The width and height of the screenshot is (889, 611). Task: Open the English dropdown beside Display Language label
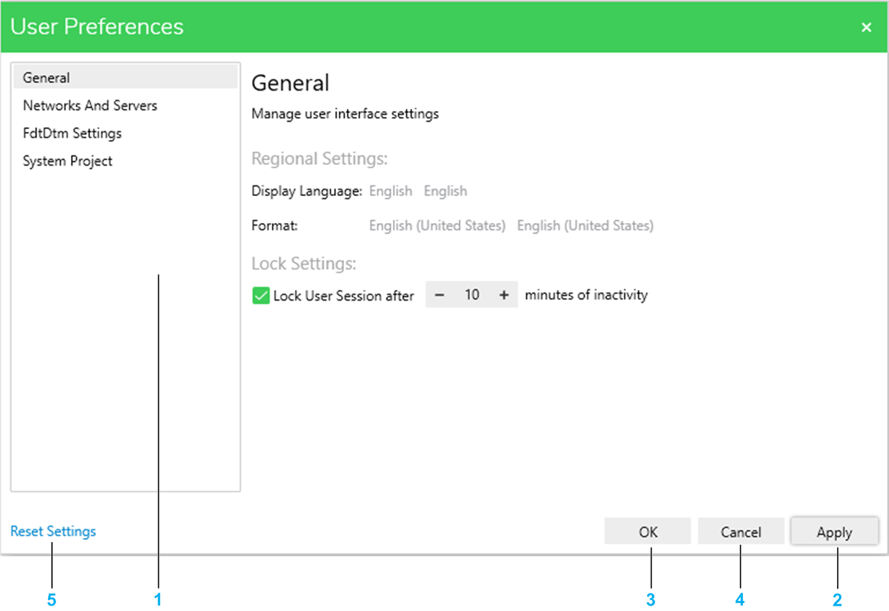(x=391, y=191)
